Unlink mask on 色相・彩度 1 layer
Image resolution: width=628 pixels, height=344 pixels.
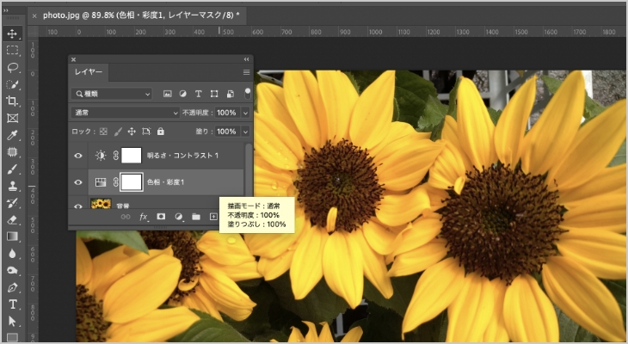(116, 182)
